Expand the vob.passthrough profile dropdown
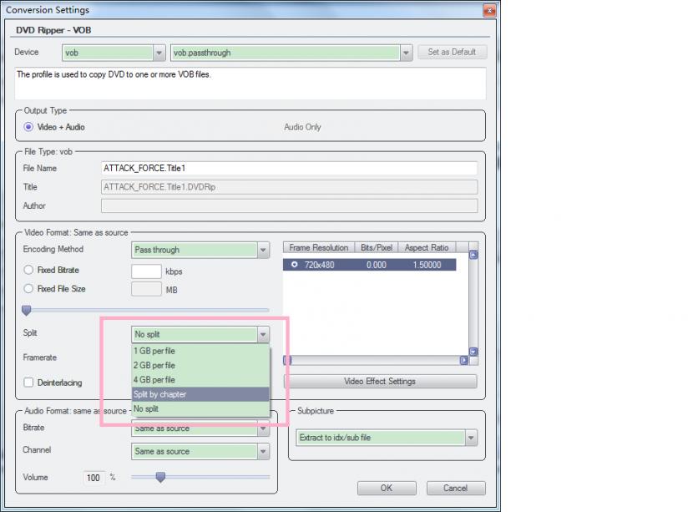Screen dimensions: 693x512 (406, 53)
